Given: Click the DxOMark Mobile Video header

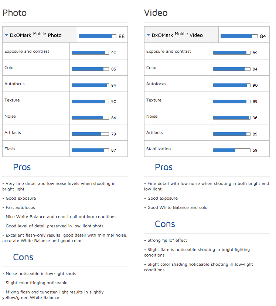Looking at the screenshot, I should (181, 35).
